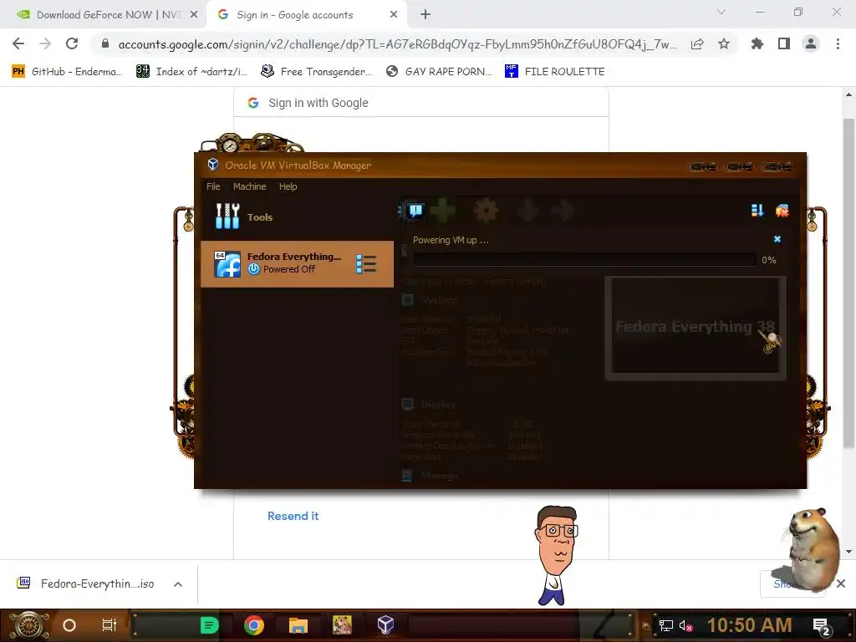Close the GeForce NOW tab
Viewport: 856px width, 642px height.
coord(193,15)
